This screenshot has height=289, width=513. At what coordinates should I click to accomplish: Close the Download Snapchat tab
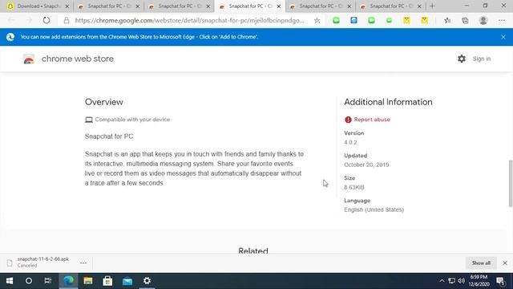click(x=67, y=6)
